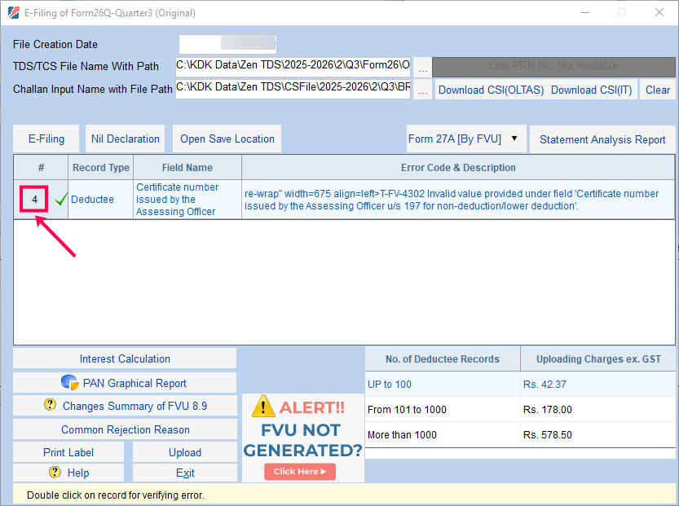Click Download CSI(IT)
Image resolution: width=679 pixels, height=506 pixels.
pyautogui.click(x=592, y=90)
